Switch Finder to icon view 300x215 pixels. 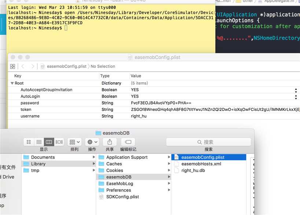click(x=29, y=142)
